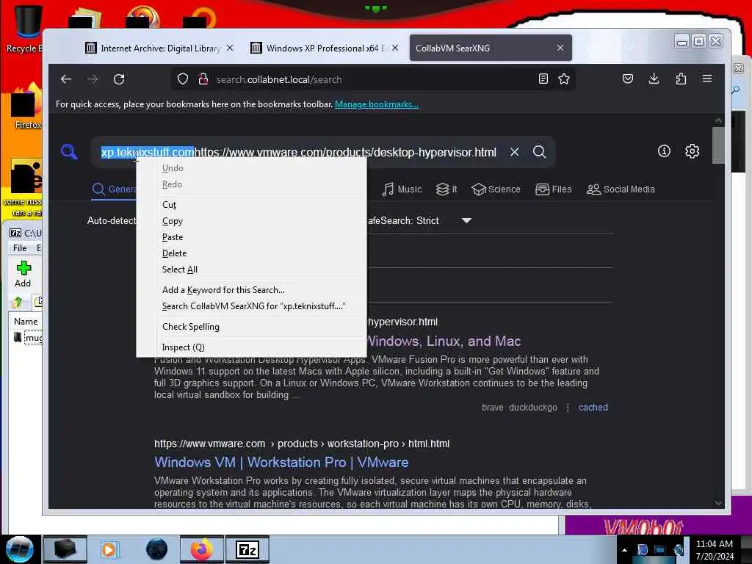The height and width of the screenshot is (564, 752).
Task: Bookmark this page with the star
Action: (564, 79)
